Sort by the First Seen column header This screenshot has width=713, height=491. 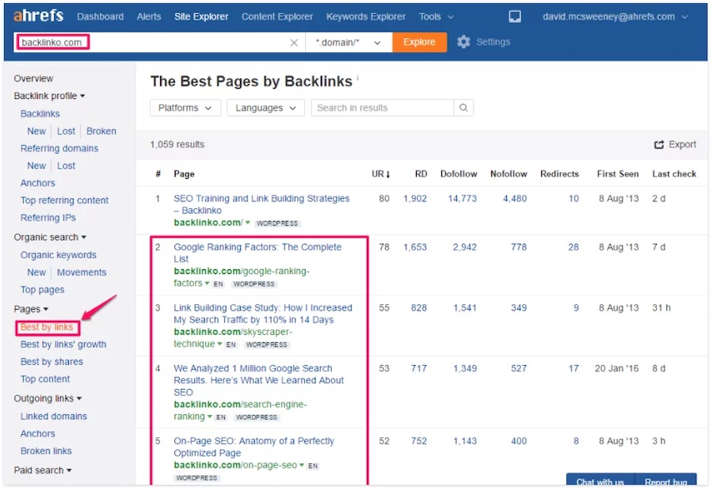pyautogui.click(x=617, y=174)
